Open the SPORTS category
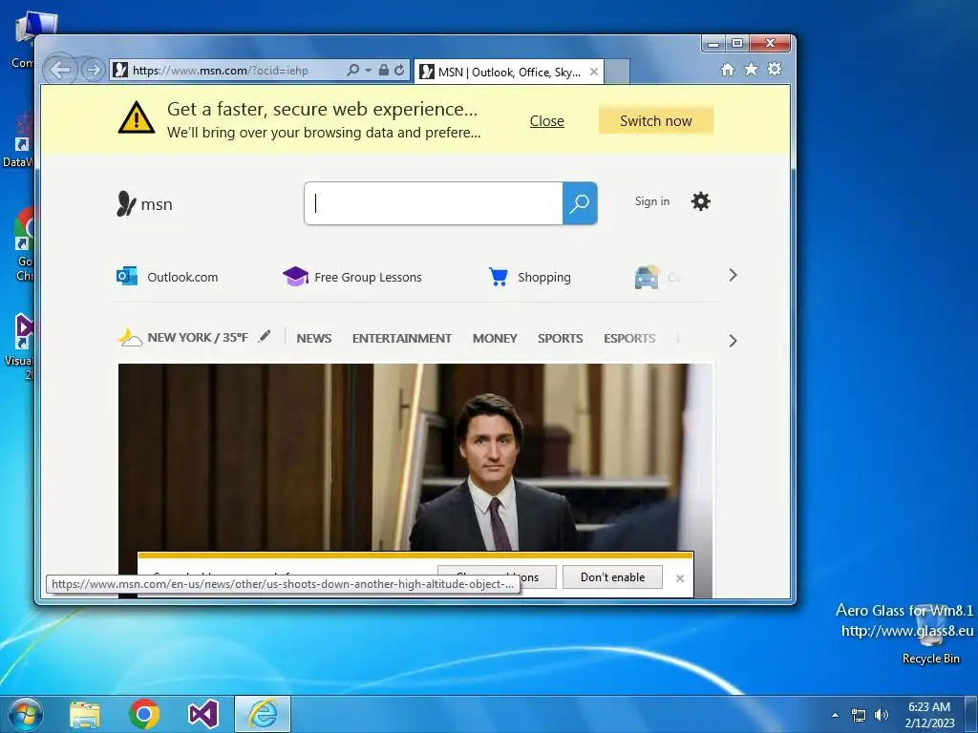Screen dimensions: 978x733 pyautogui.click(x=560, y=339)
